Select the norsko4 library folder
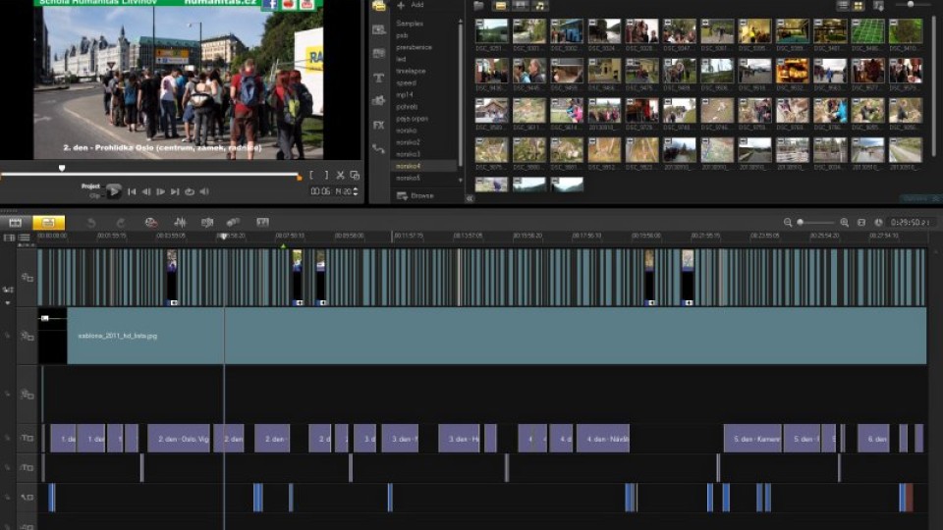This screenshot has width=943, height=530. (408, 166)
